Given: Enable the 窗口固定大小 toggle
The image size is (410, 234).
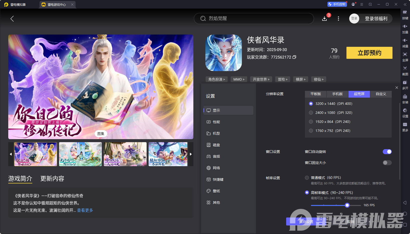Looking at the screenshot, I should (387, 163).
